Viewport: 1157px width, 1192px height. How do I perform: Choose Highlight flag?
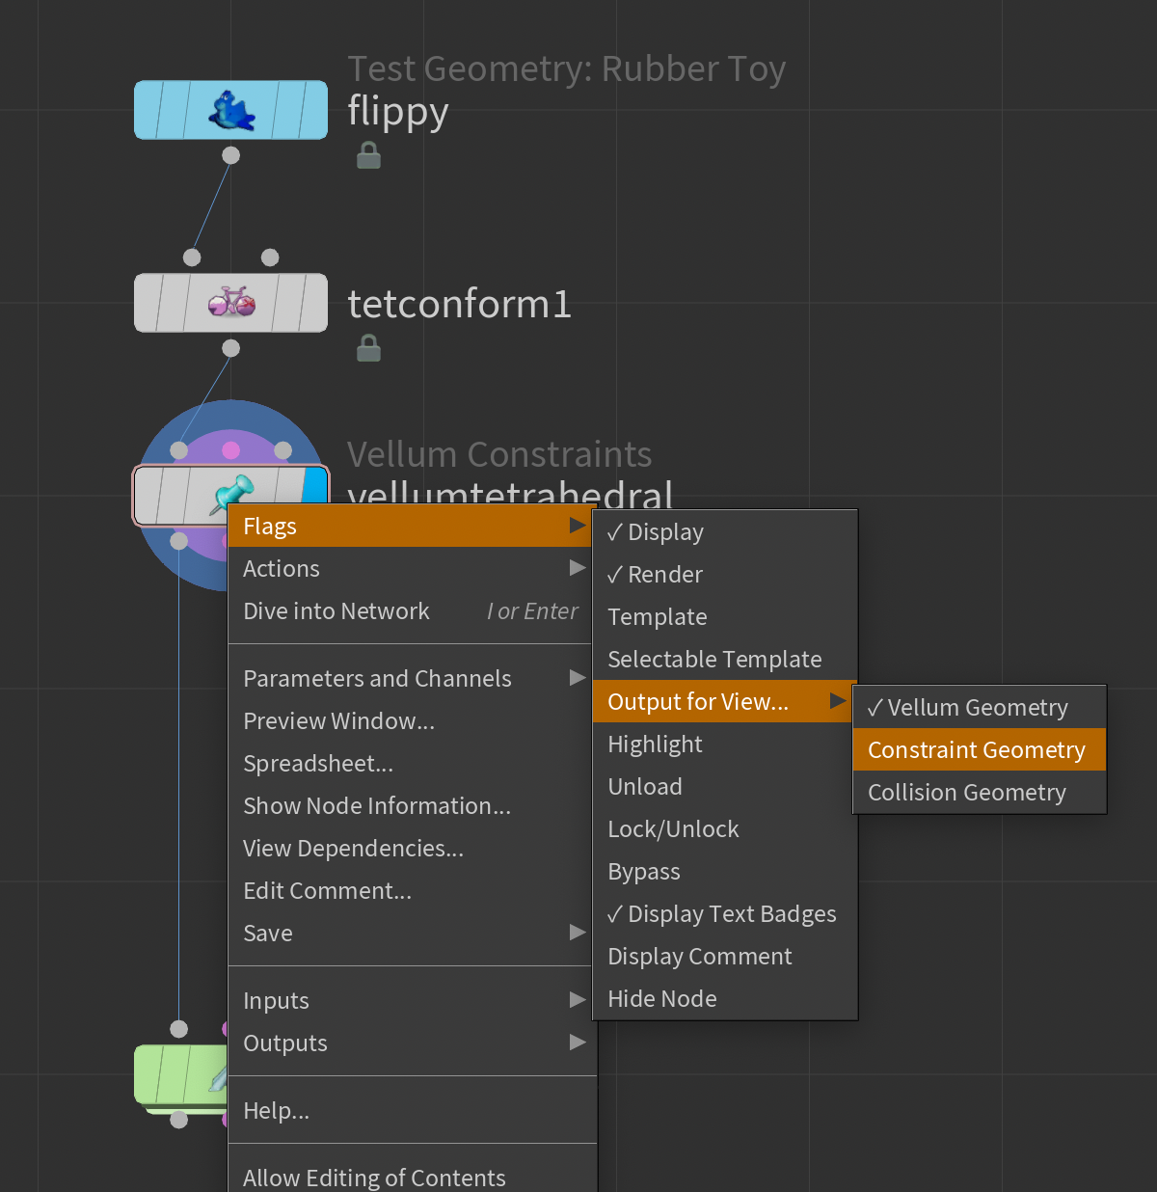(x=725, y=745)
